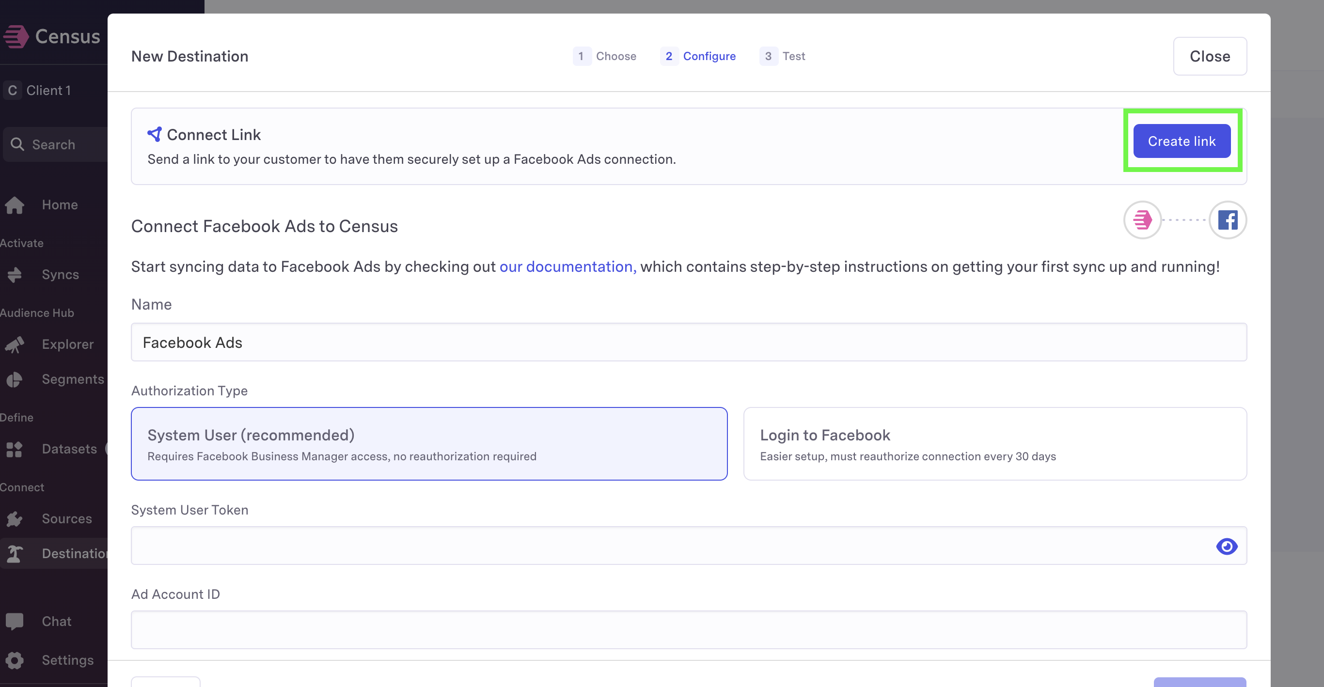Close the New Destination dialog

tap(1210, 56)
